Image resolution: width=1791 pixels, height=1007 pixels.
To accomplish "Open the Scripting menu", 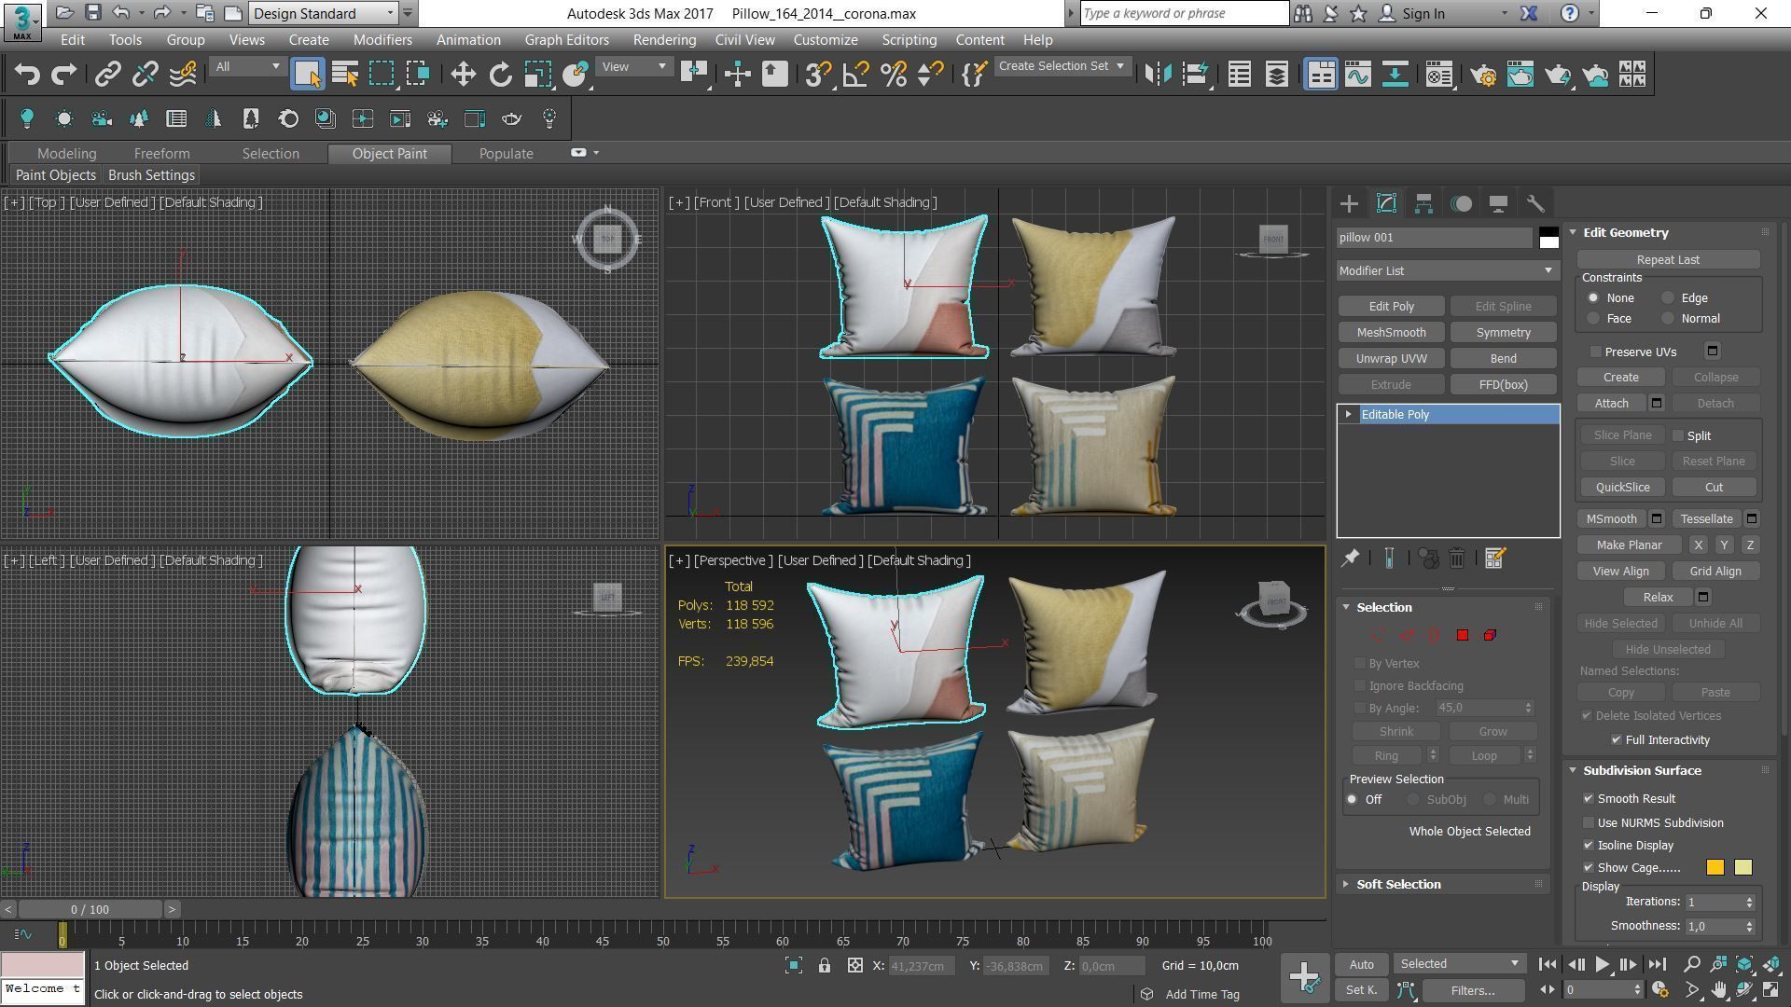I will (909, 40).
